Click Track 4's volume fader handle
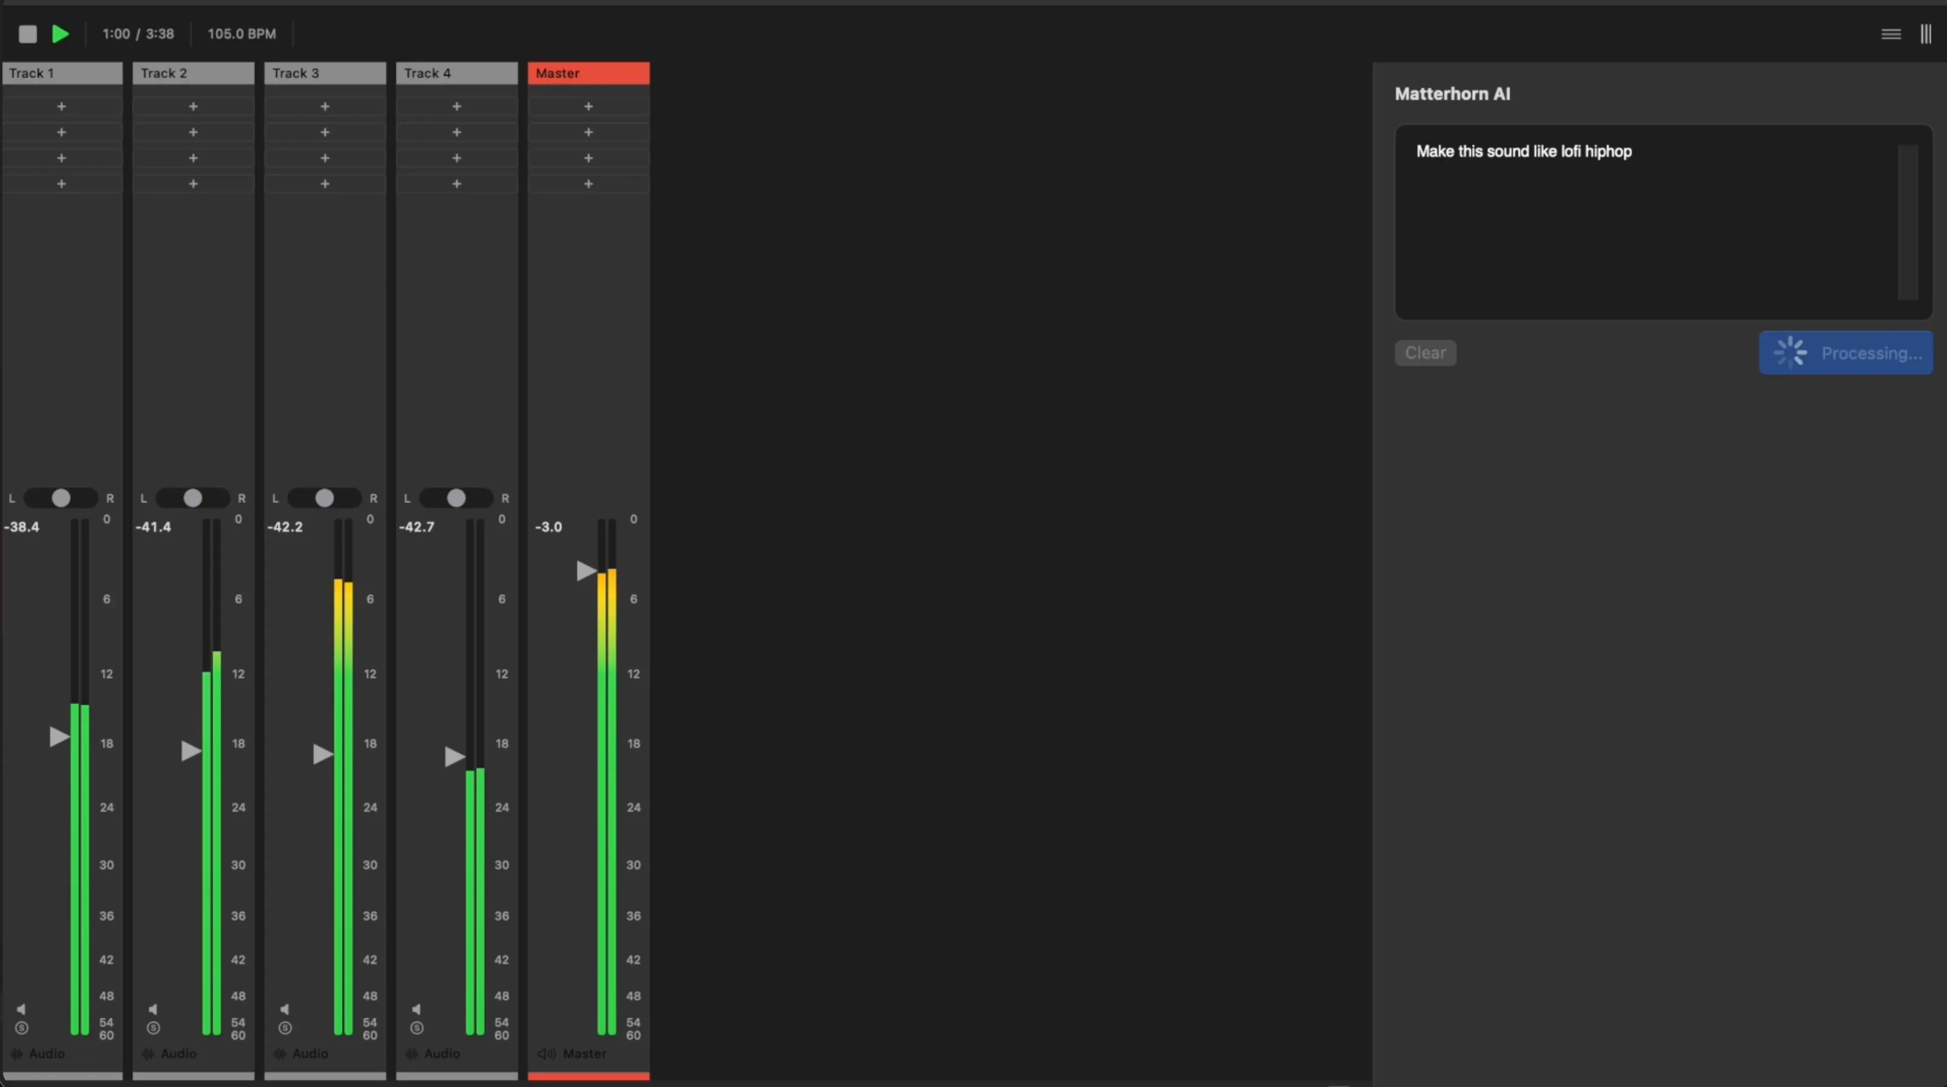1947x1087 pixels. [454, 756]
